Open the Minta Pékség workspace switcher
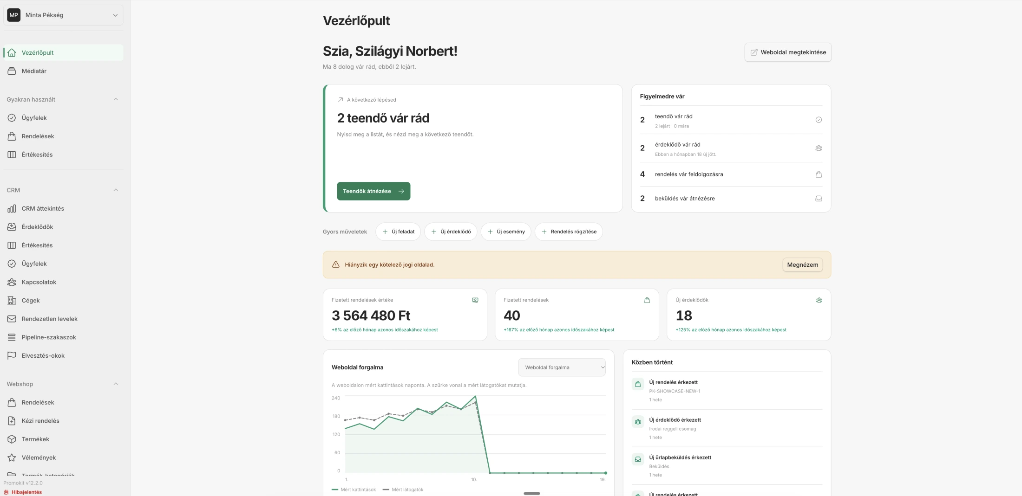 63,15
